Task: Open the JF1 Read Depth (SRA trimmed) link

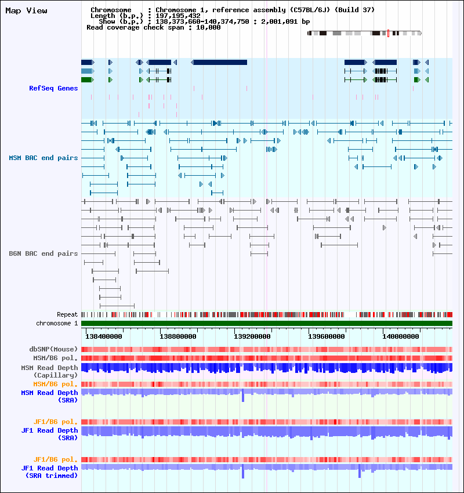Action: point(49,472)
